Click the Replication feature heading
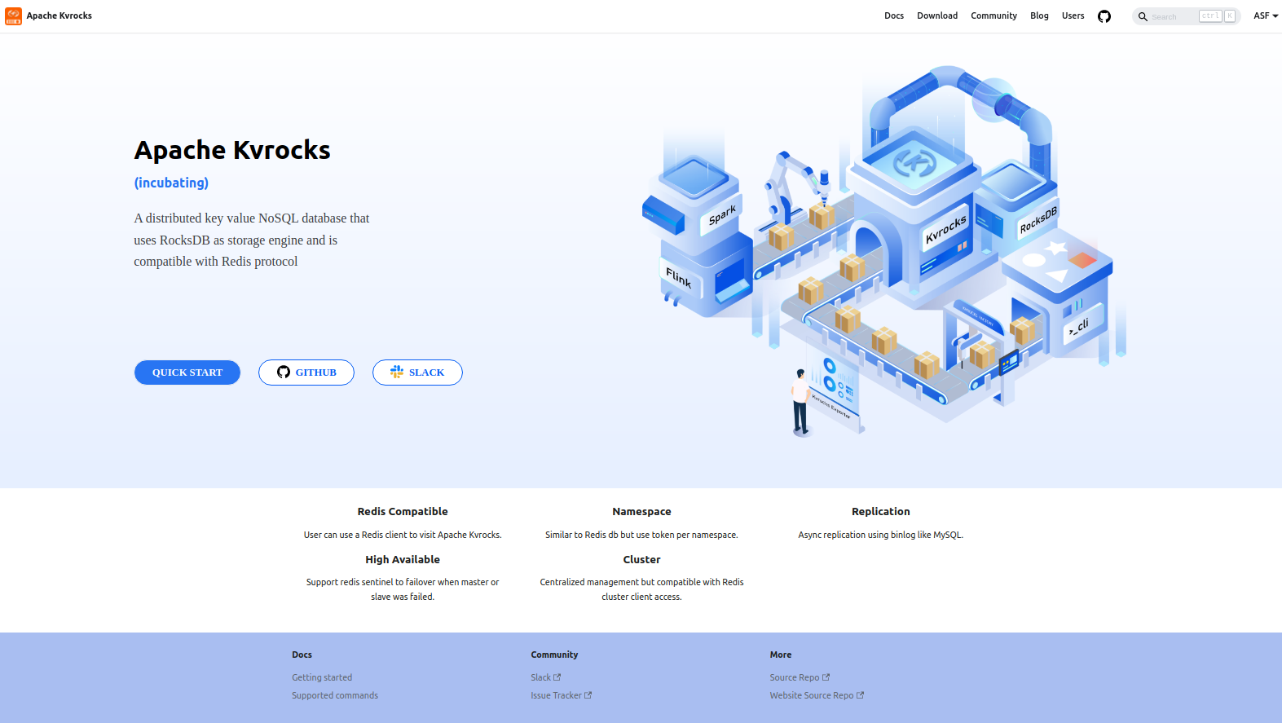Screen dimensions: 1282x723 pyautogui.click(x=881, y=512)
